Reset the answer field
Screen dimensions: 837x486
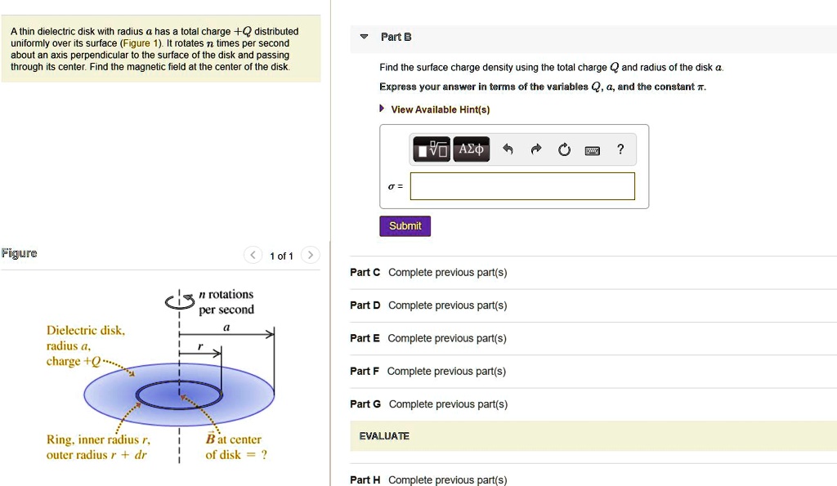point(563,149)
